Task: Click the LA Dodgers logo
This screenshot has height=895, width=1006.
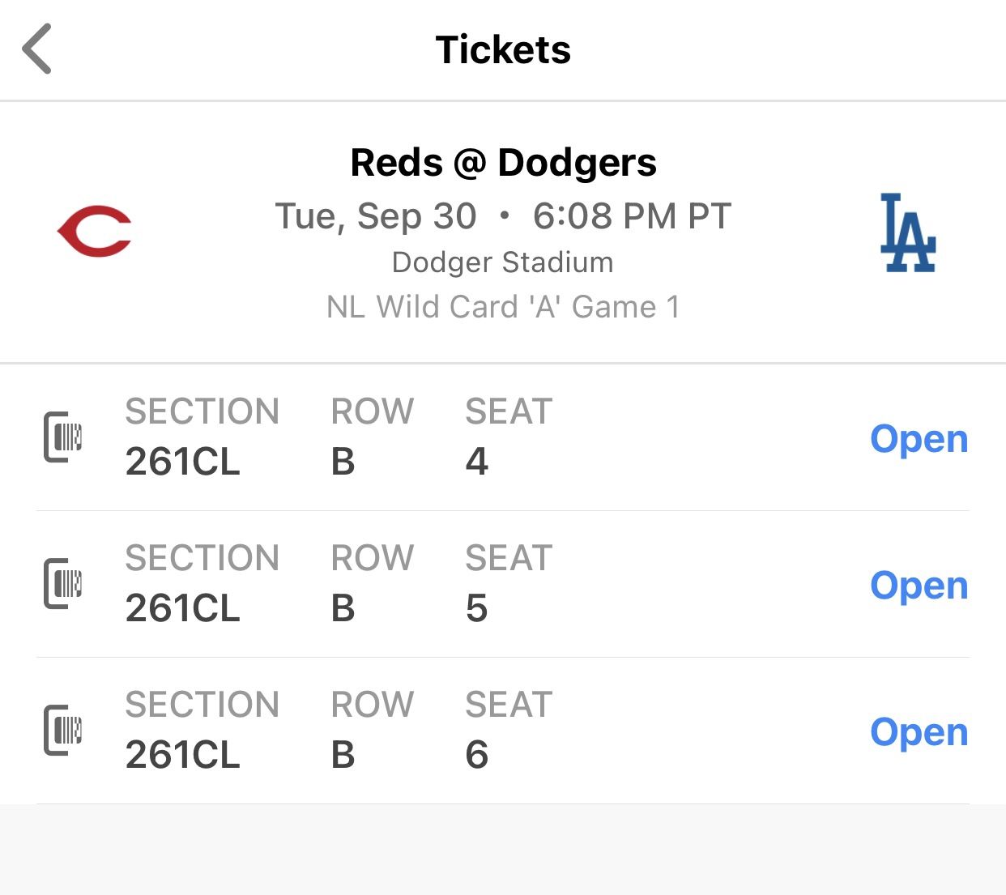Action: click(907, 233)
